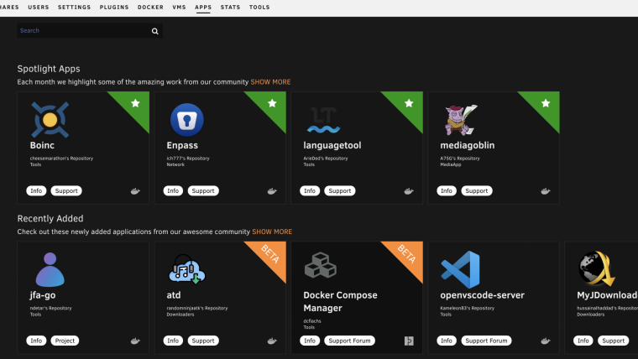Click the spotlight star badge on Enpass
Screen dimensions: 638x359
point(272,103)
